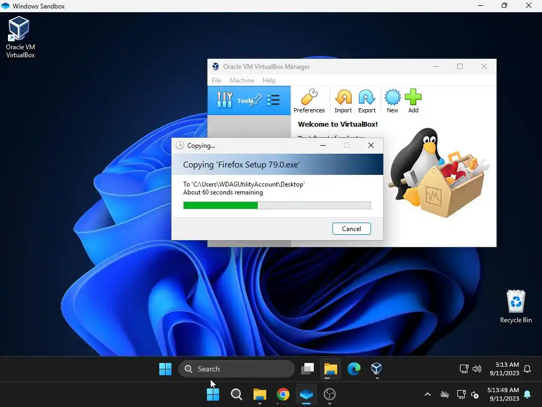This screenshot has height=407, width=542.
Task: Click sandbox network tray icon
Action: pyautogui.click(x=464, y=369)
